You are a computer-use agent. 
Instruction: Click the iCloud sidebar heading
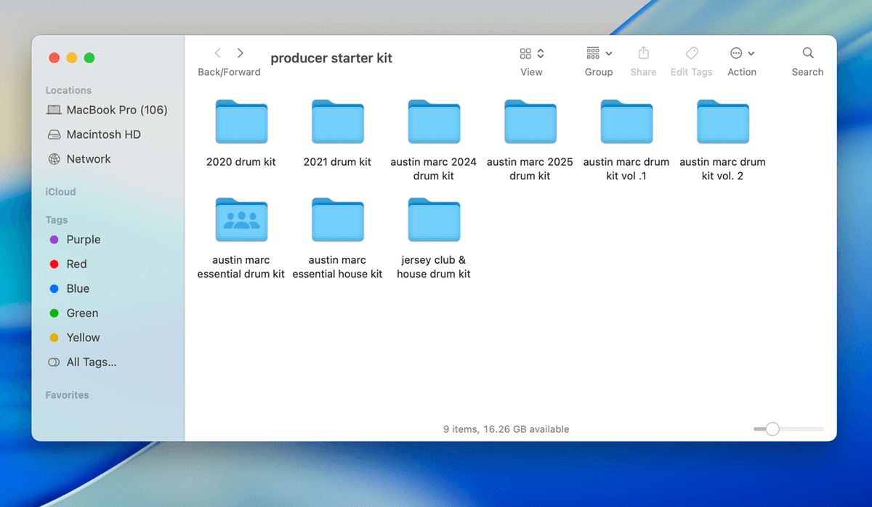[60, 192]
